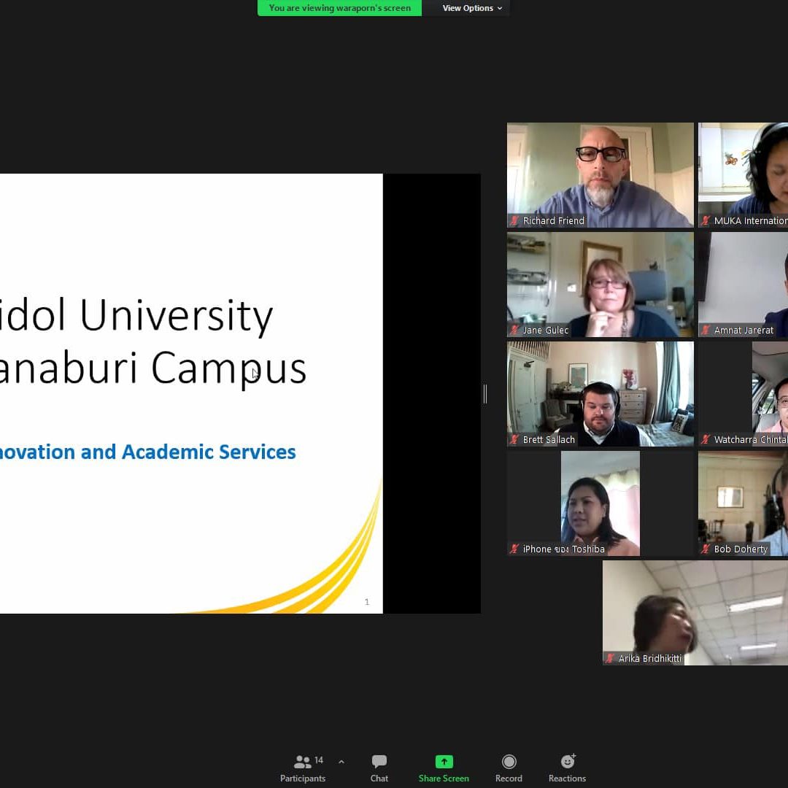Click the shared slide title text
This screenshot has width=788, height=788.
pos(153,341)
